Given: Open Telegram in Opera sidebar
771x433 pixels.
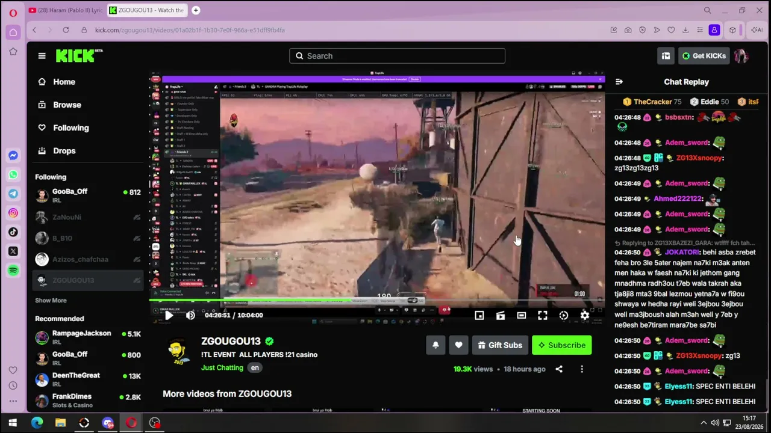Looking at the screenshot, I should [x=13, y=194].
